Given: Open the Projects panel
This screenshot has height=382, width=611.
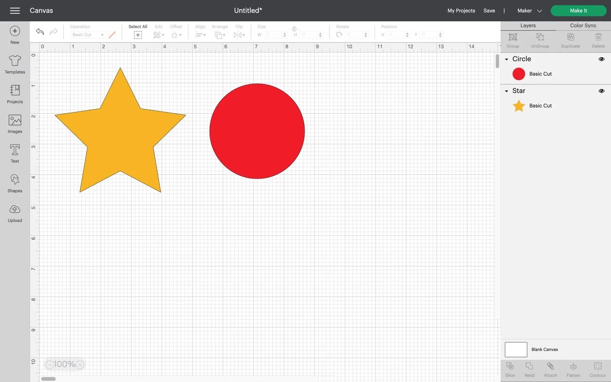Looking at the screenshot, I should click(15, 94).
